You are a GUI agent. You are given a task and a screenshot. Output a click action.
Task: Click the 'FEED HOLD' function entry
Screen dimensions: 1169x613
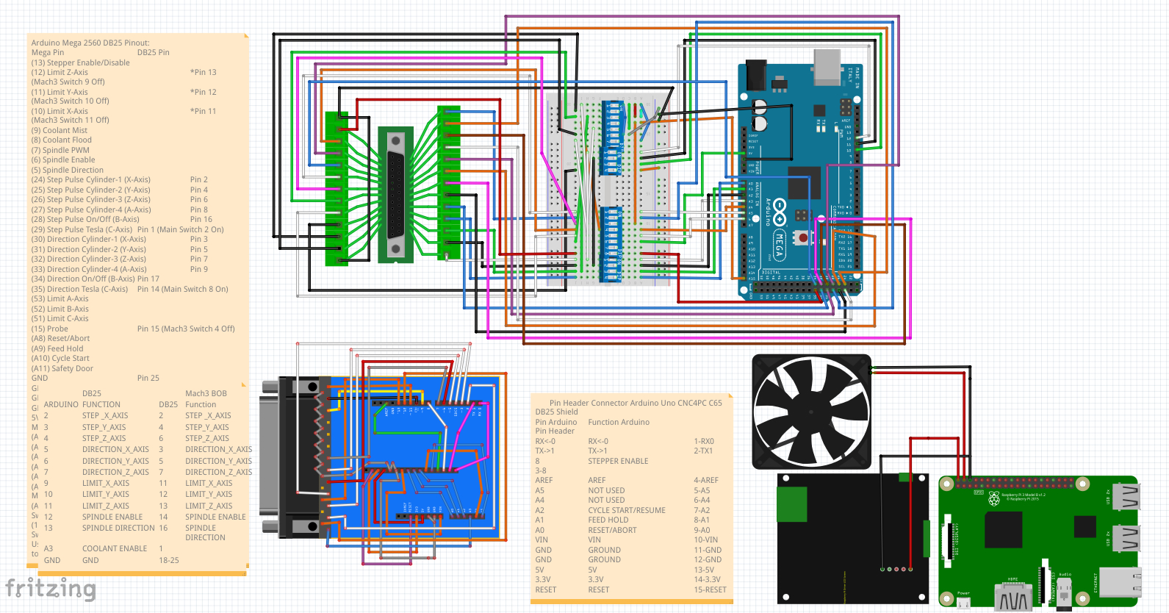pos(608,520)
